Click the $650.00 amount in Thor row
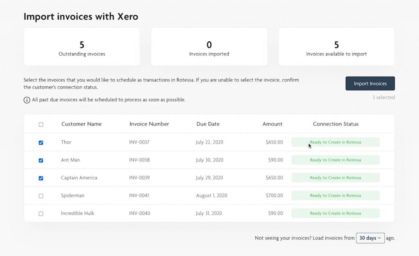Viewport: 419px width, 256px height. pos(274,142)
